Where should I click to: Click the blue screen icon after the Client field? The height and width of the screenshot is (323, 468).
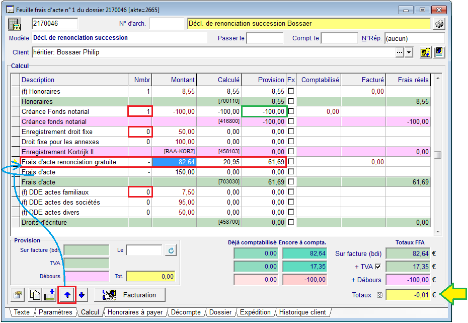point(439,52)
